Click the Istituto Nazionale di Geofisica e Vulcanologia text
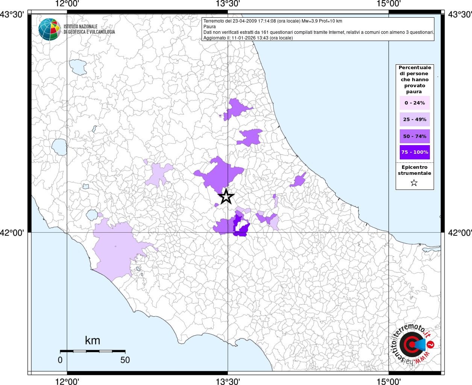 click(89, 29)
